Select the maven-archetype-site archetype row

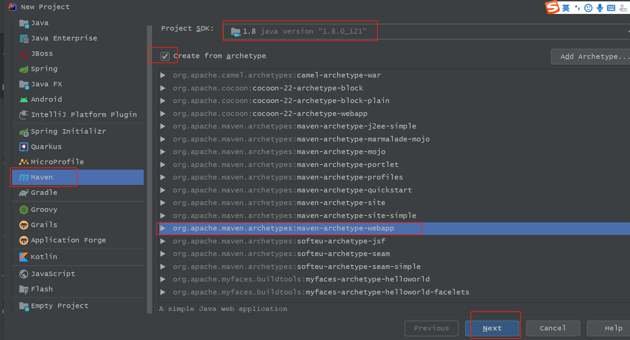click(x=341, y=203)
